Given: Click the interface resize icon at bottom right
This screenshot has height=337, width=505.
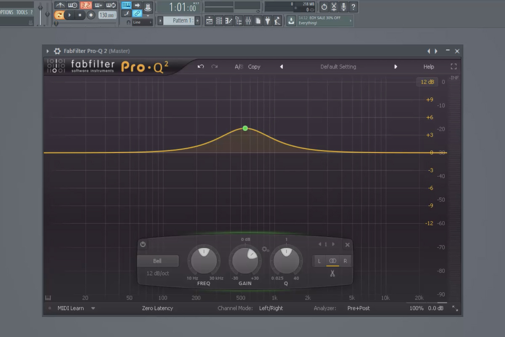Looking at the screenshot, I should [x=455, y=308].
